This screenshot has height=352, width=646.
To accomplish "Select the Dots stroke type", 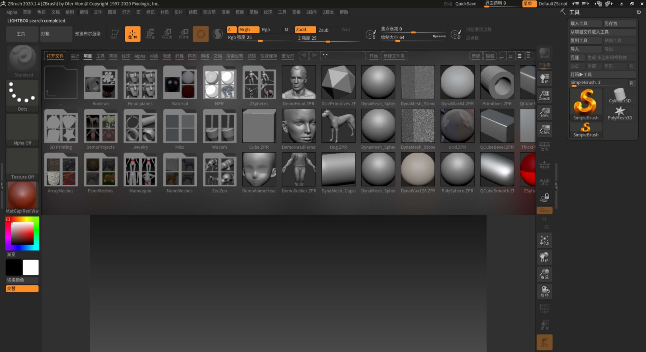I will pos(22,96).
